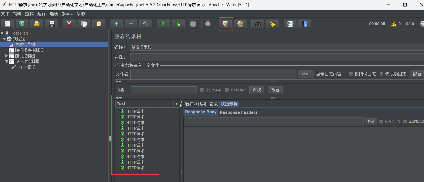Image resolution: width=424 pixels, height=182 pixels.
Task: Click the New test plan icon
Action: [x=7, y=24]
